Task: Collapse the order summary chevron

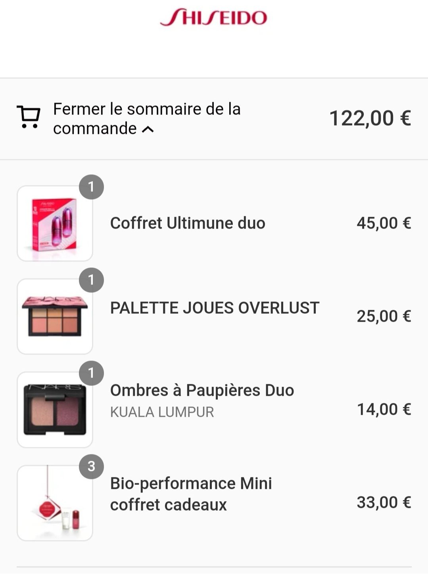Action: pos(148,129)
